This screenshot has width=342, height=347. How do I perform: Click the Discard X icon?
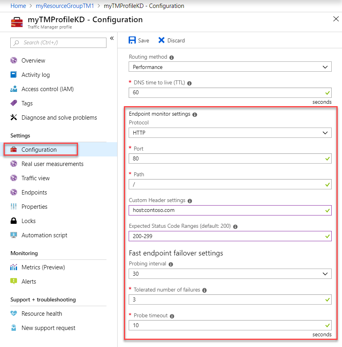(x=161, y=40)
